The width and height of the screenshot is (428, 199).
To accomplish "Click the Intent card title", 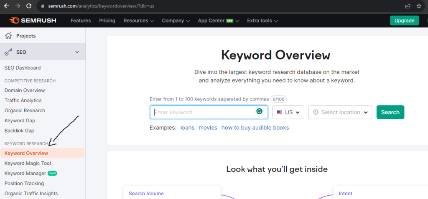I will (346, 194).
